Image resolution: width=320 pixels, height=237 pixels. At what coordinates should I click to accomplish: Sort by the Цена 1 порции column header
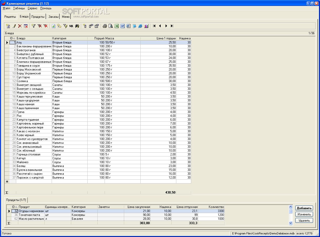pos(158,38)
